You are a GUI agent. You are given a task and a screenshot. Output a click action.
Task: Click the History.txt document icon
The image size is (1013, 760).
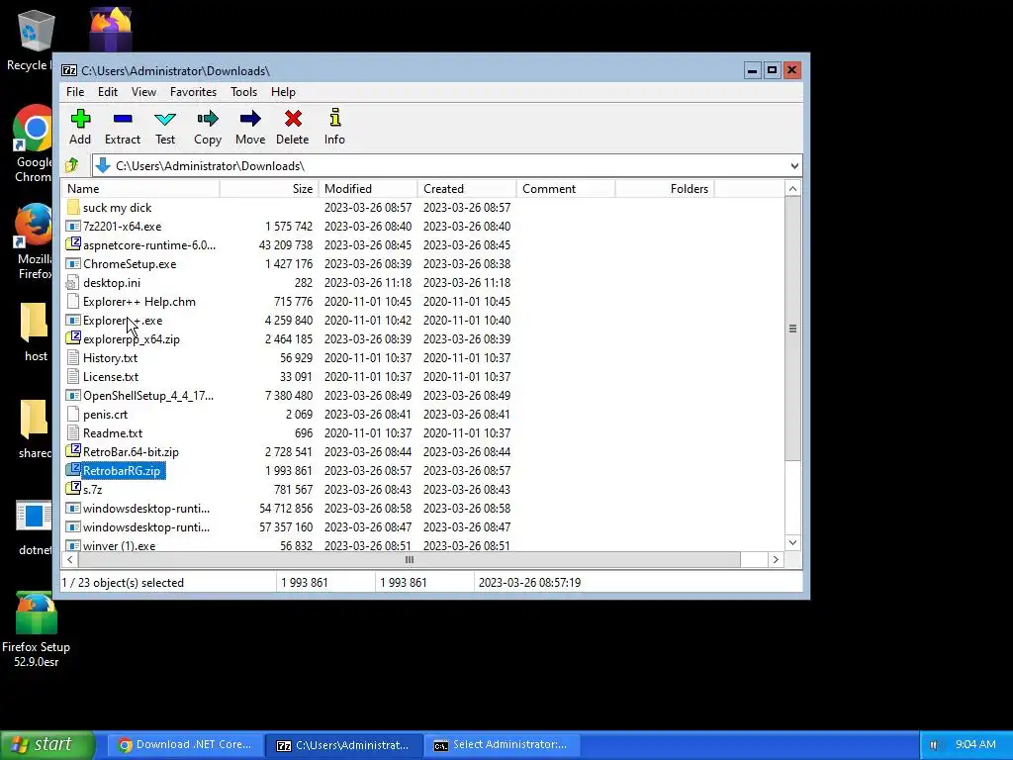(x=73, y=357)
